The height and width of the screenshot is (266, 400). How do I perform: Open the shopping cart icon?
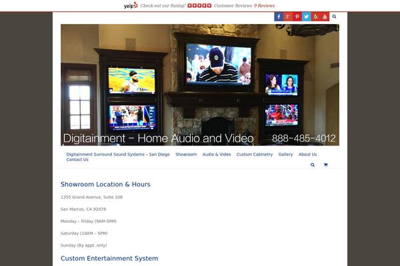(325, 165)
